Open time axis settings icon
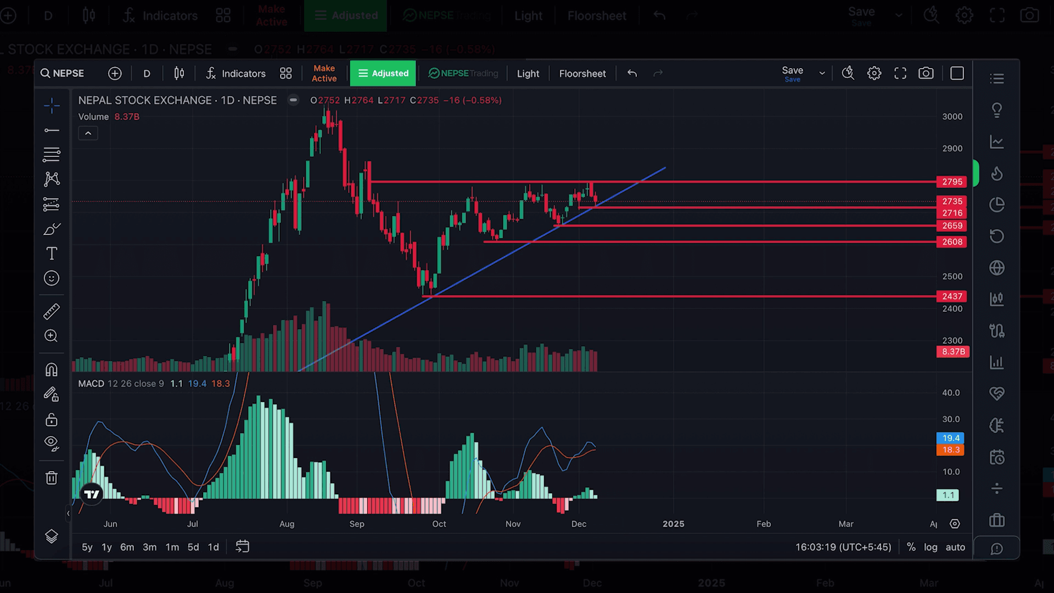Viewport: 1054px width, 593px height. pyautogui.click(x=955, y=524)
